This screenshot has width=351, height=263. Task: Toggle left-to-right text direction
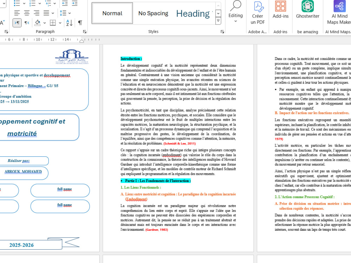[x=17, y=23]
